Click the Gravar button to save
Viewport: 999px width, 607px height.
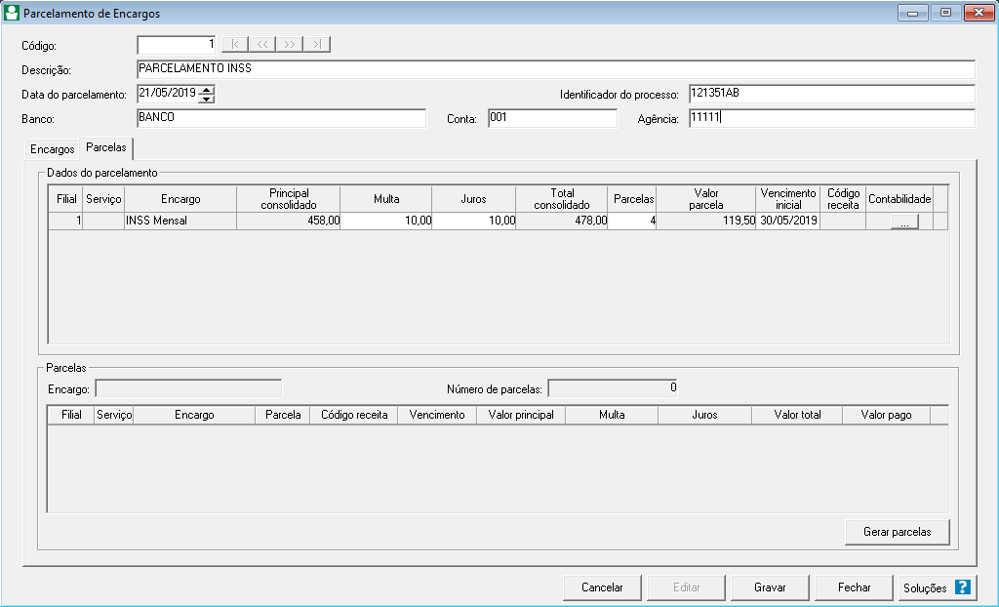coord(770,587)
